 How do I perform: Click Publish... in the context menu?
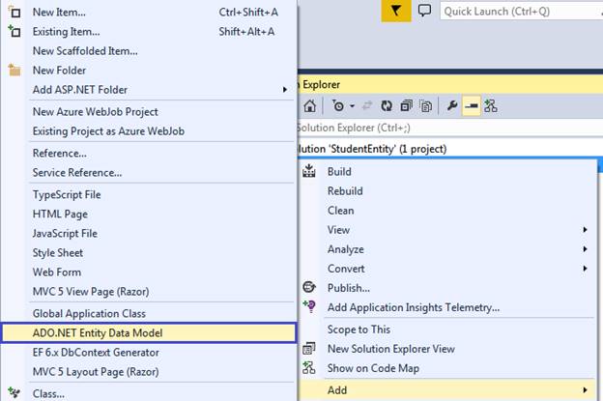(x=348, y=288)
